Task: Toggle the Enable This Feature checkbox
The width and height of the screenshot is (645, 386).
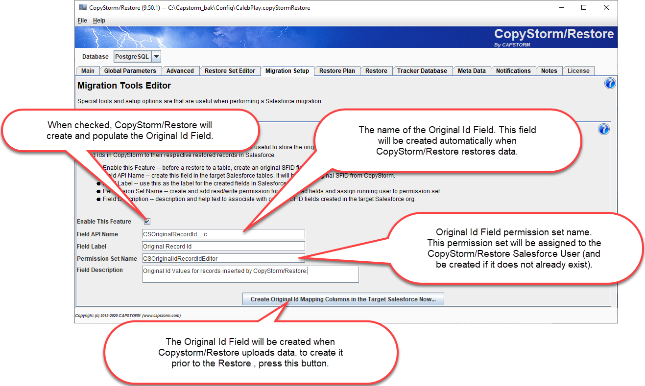Action: click(x=147, y=222)
